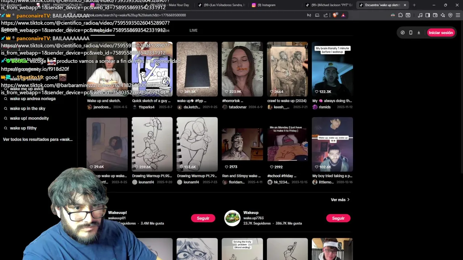Image resolution: width=463 pixels, height=260 pixels.
Task: Close the Encuentra 'wake up sketch' tab
Action: click(405, 5)
